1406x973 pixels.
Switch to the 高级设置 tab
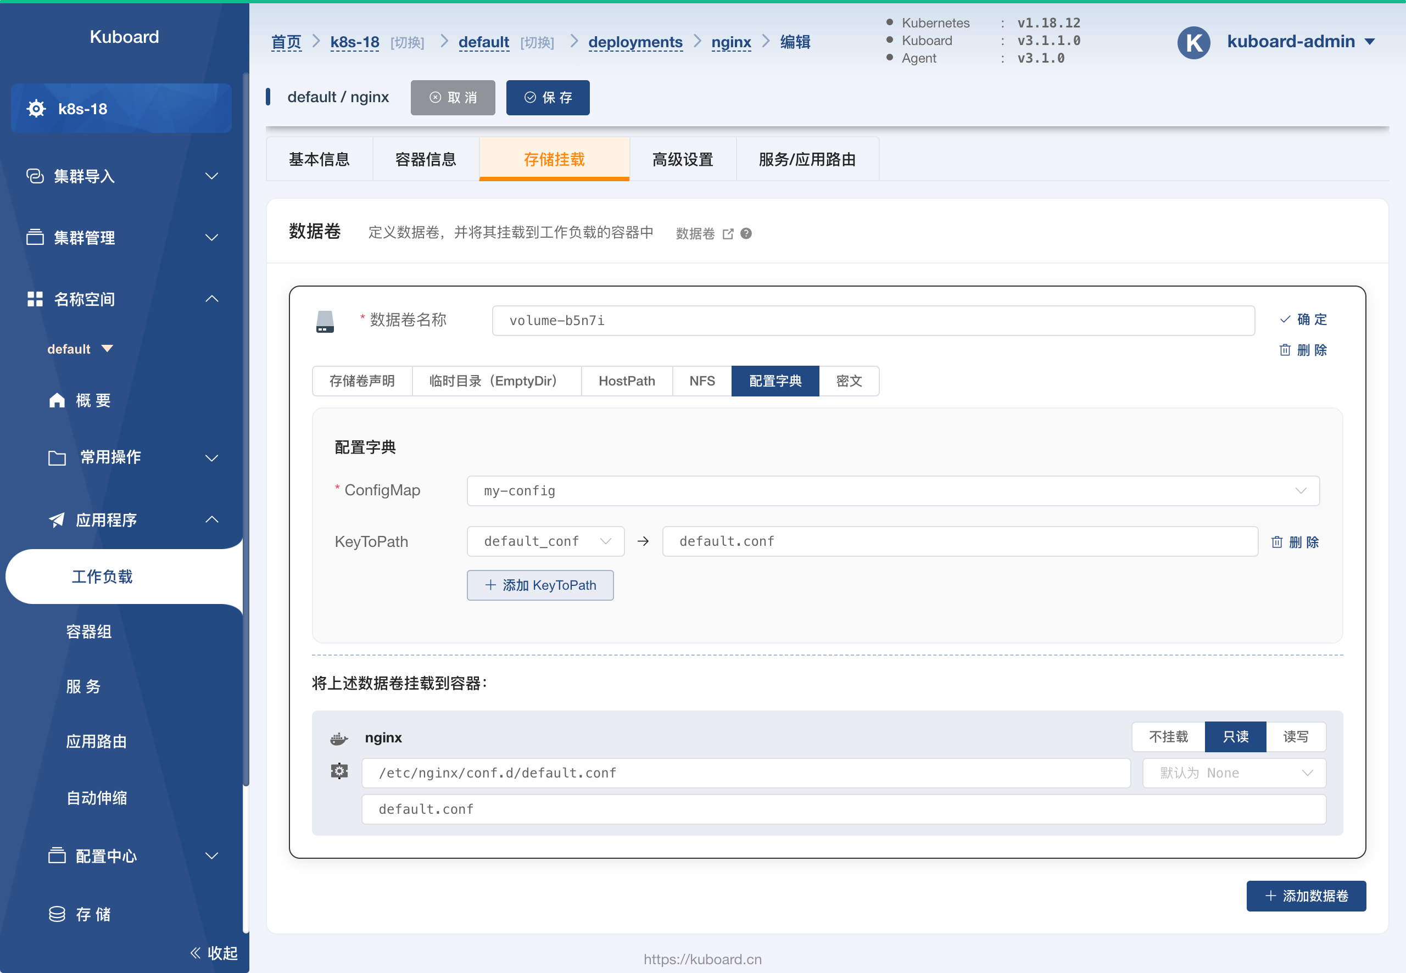(682, 159)
